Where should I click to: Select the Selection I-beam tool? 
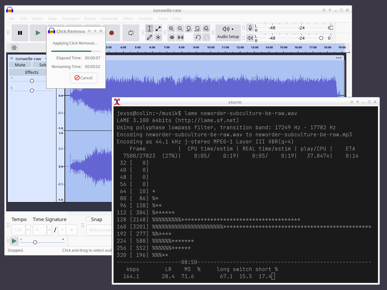click(x=149, y=29)
